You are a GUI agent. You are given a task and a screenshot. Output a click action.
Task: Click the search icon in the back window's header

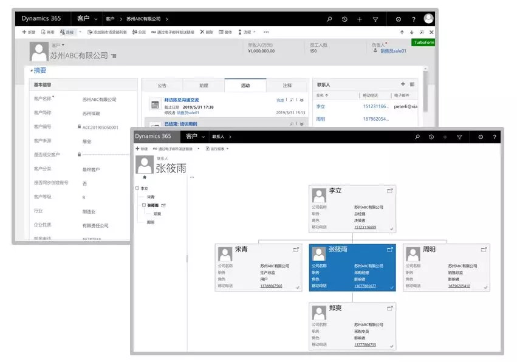pos(329,19)
